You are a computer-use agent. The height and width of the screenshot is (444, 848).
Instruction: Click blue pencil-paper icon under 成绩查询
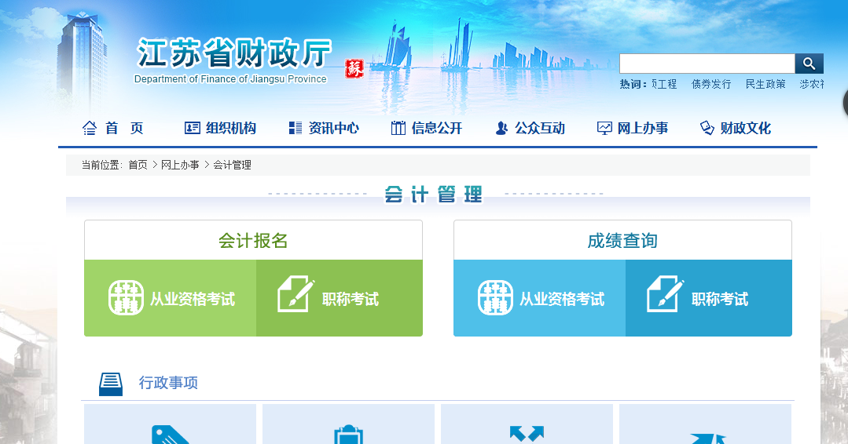pos(665,294)
